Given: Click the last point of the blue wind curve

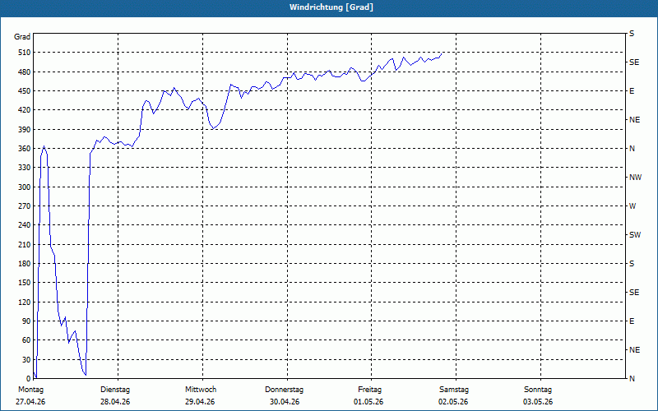Looking at the screenshot, I should click(x=442, y=53).
